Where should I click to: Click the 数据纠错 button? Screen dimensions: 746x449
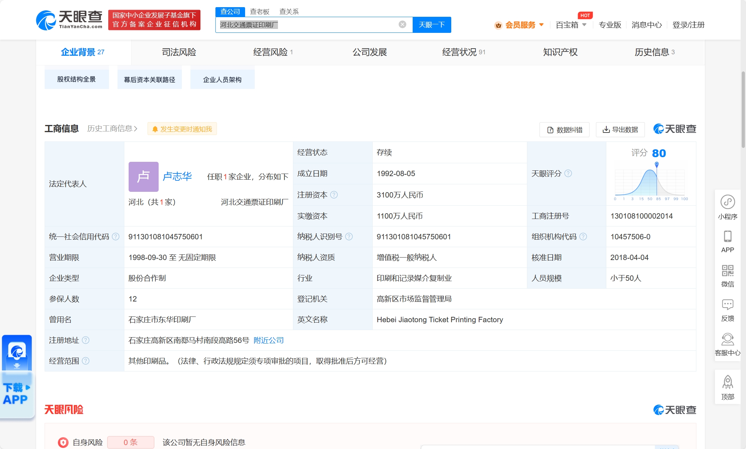(x=565, y=130)
